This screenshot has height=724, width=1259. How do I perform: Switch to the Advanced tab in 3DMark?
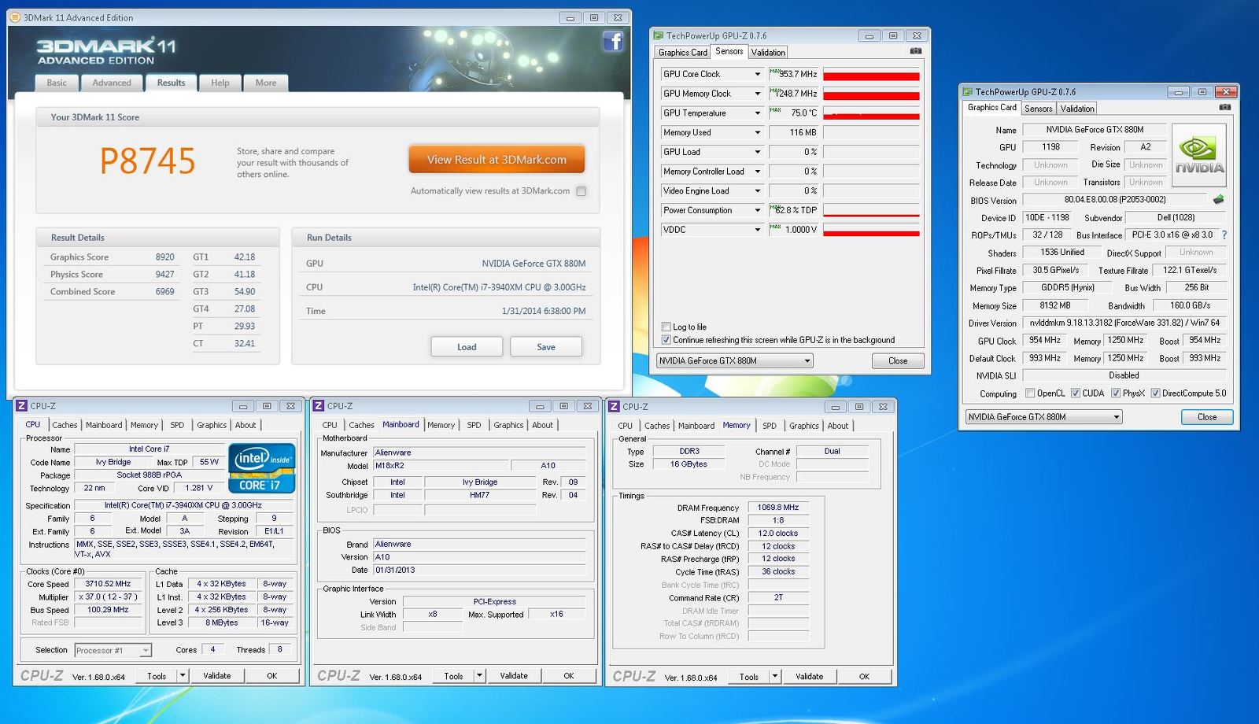[112, 83]
